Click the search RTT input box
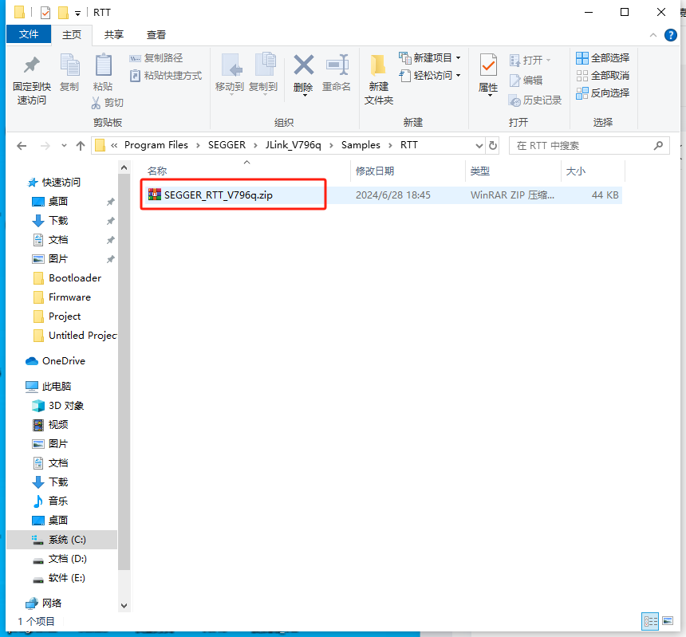686x637 pixels. tap(589, 146)
